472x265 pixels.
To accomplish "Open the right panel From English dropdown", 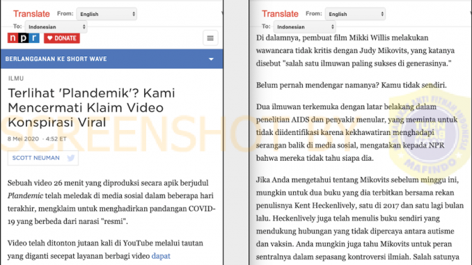I will pyautogui.click(x=355, y=14).
